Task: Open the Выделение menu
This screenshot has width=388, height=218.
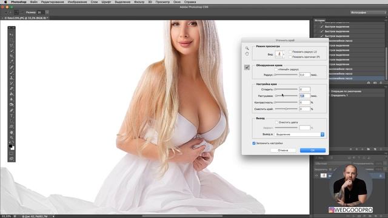Action: [122, 2]
